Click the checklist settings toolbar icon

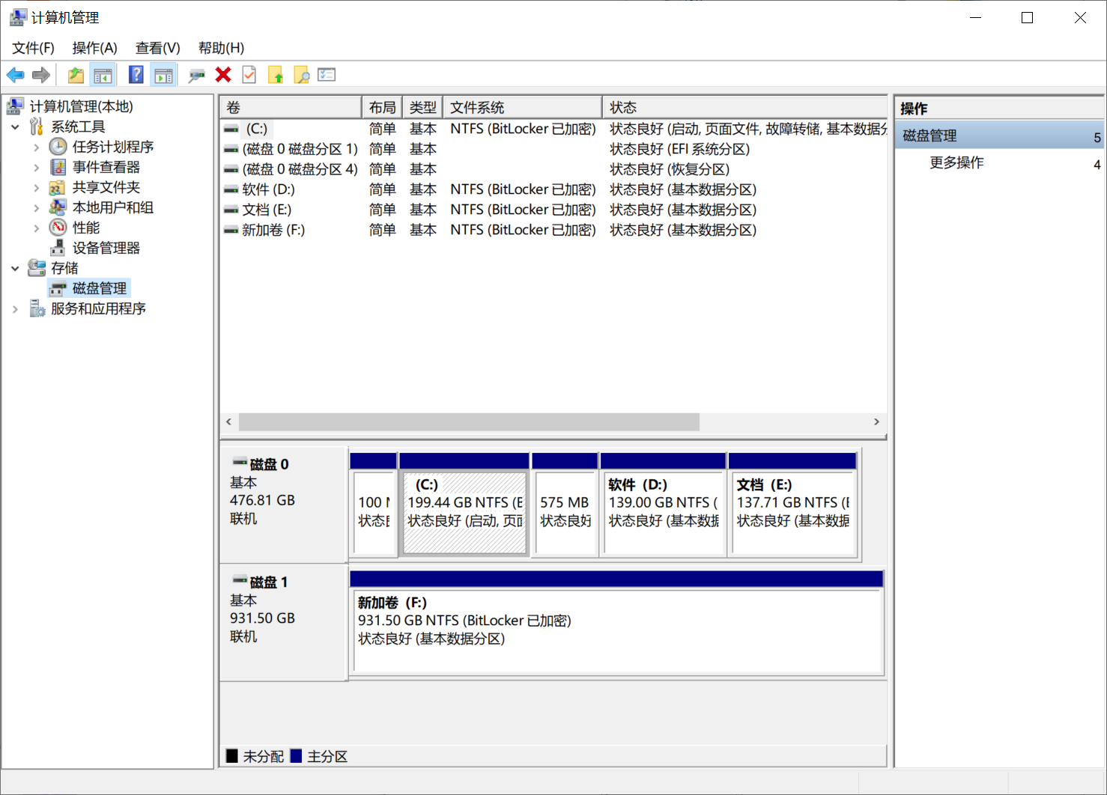point(327,75)
